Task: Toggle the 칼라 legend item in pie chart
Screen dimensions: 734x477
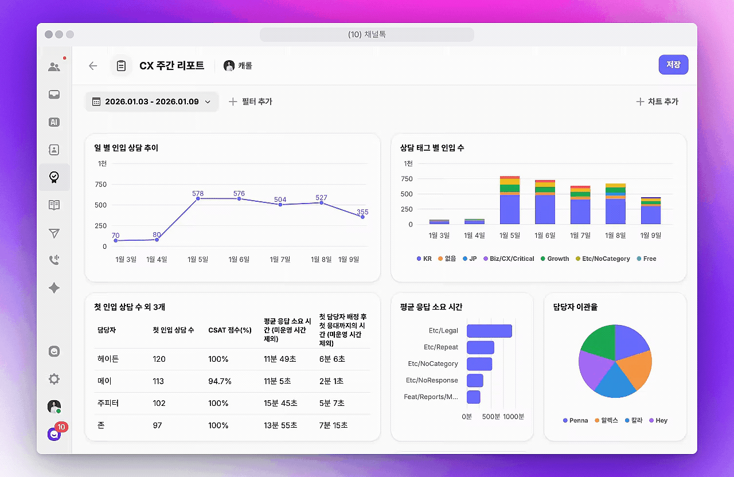Action: [634, 420]
